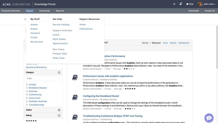The width and height of the screenshot is (218, 123).
Task: Click the Category Filter input field
Action: click(43, 78)
